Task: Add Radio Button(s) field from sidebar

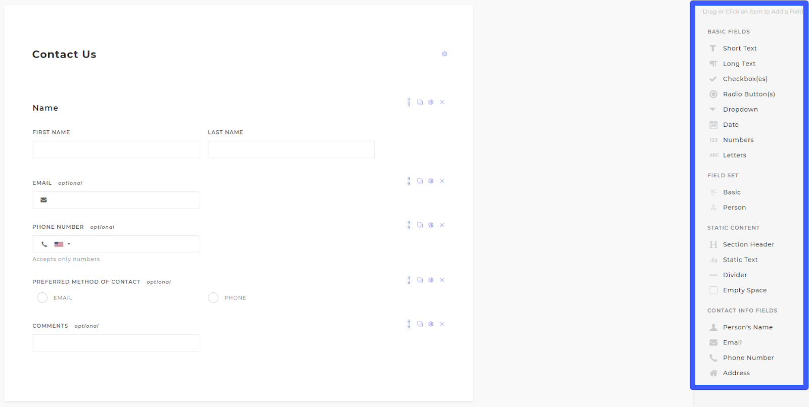Action: (748, 94)
